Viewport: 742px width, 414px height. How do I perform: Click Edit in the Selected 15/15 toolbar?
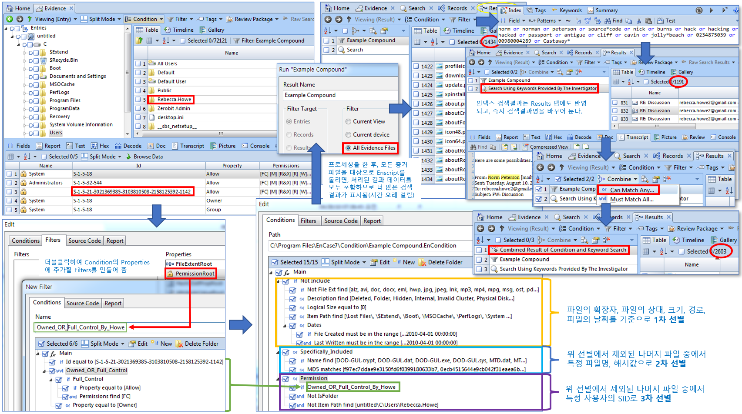pyautogui.click(x=380, y=262)
